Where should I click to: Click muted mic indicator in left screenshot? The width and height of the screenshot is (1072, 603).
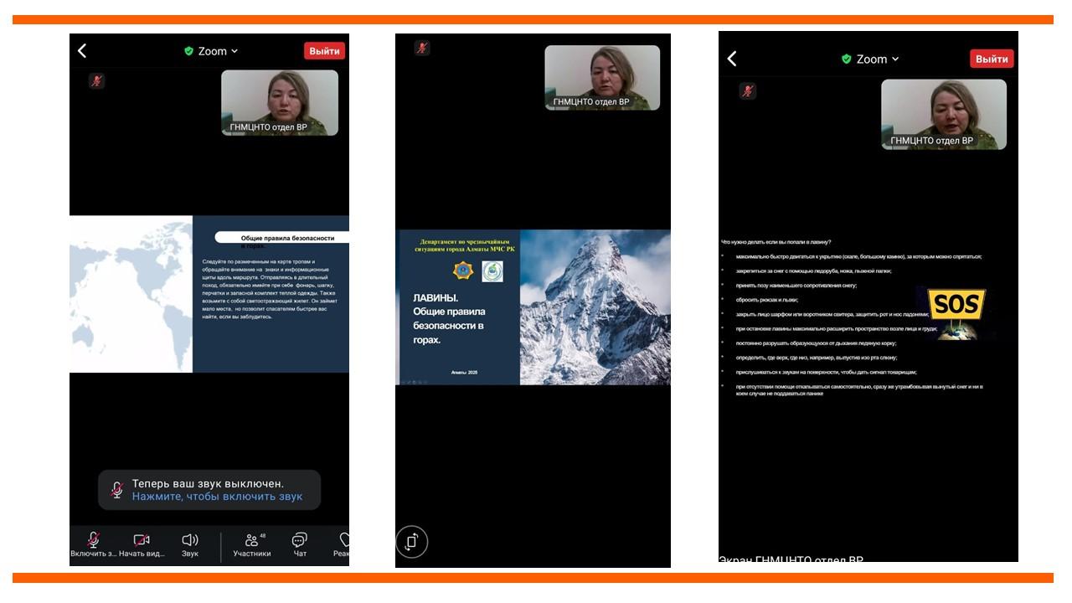coord(97,81)
